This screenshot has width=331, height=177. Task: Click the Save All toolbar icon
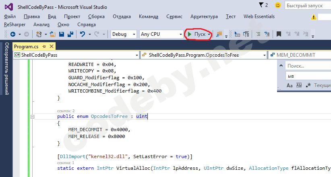(70, 35)
